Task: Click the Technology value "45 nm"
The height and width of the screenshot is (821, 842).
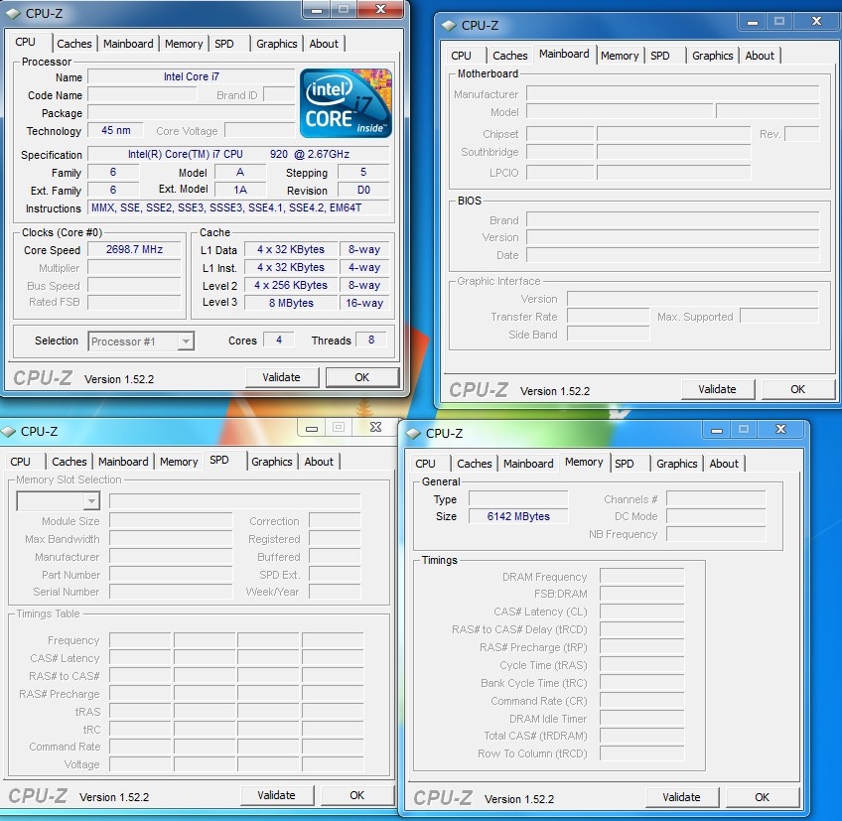Action: coord(116,130)
